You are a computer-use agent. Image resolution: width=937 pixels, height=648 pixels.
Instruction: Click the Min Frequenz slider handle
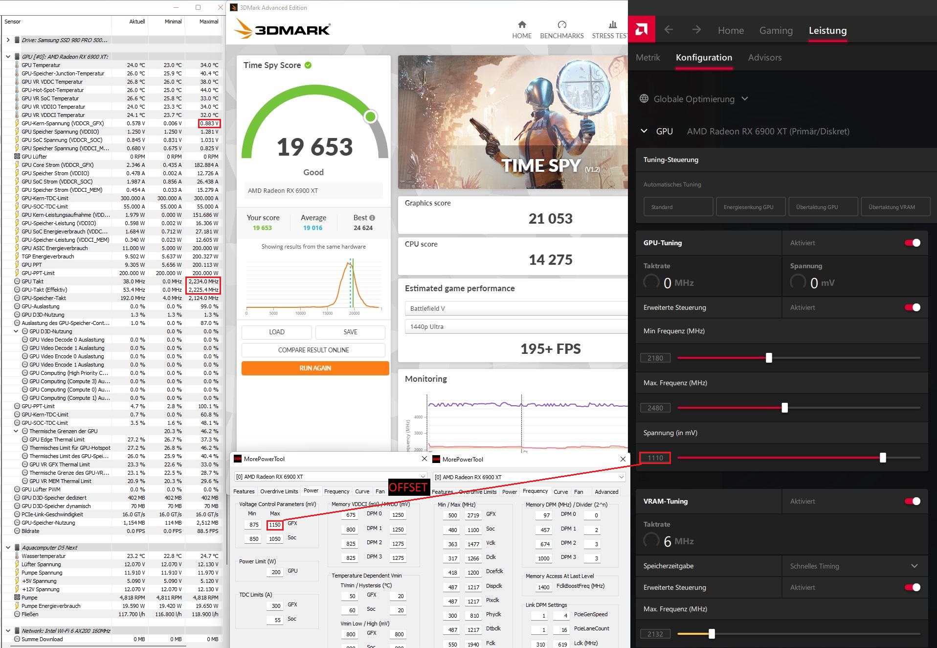(x=769, y=358)
